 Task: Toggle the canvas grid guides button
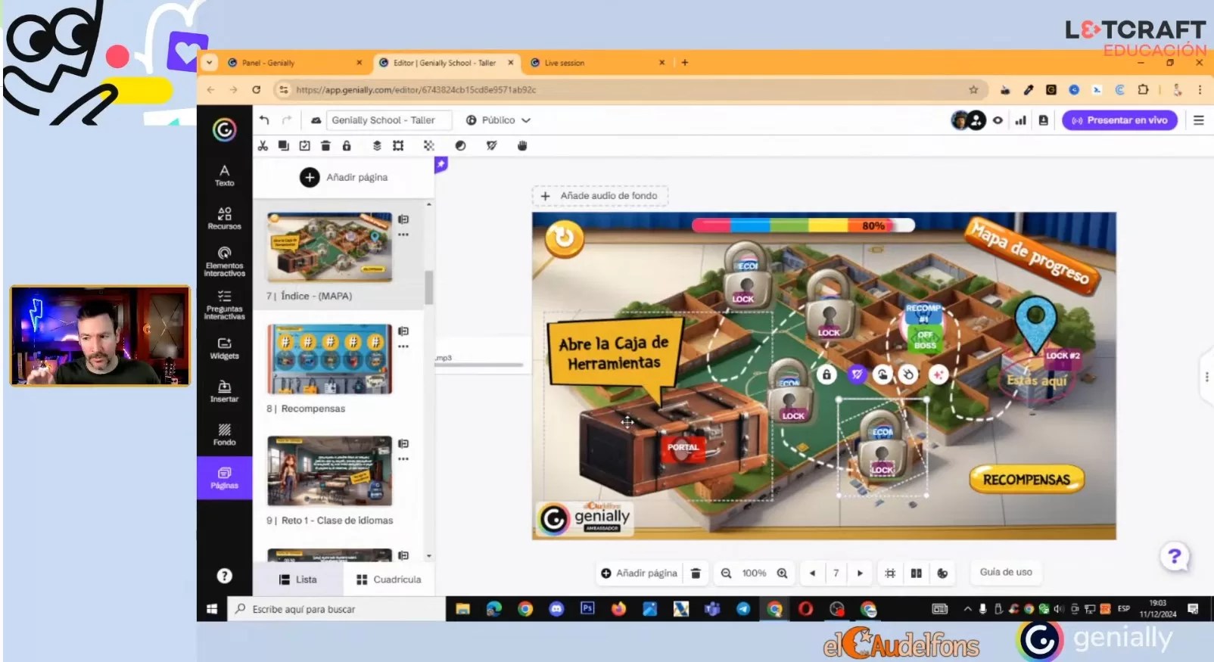[x=890, y=573]
